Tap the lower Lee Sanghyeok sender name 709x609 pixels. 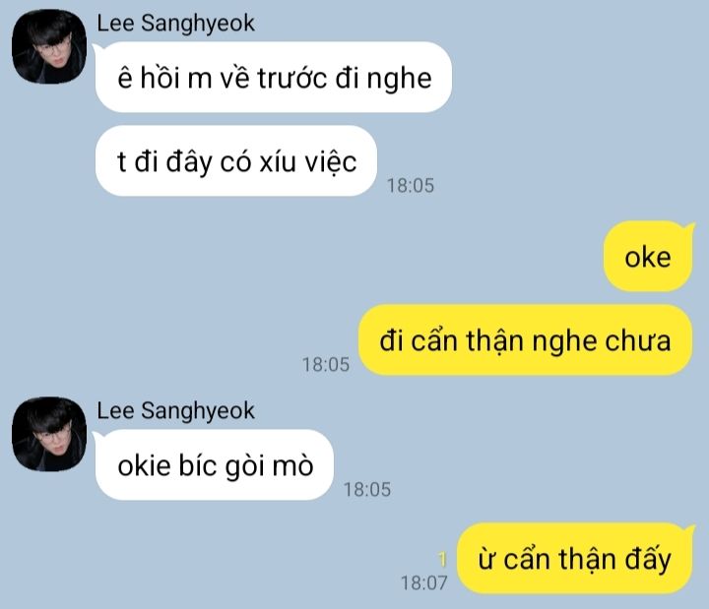(175, 411)
